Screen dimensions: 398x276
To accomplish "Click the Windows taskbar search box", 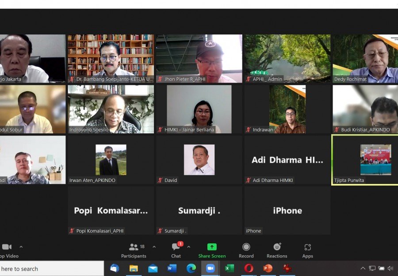I will coord(52,268).
